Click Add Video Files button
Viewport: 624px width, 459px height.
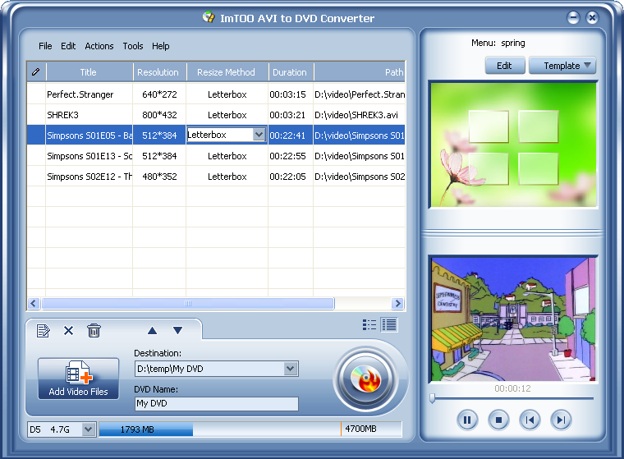click(78, 379)
